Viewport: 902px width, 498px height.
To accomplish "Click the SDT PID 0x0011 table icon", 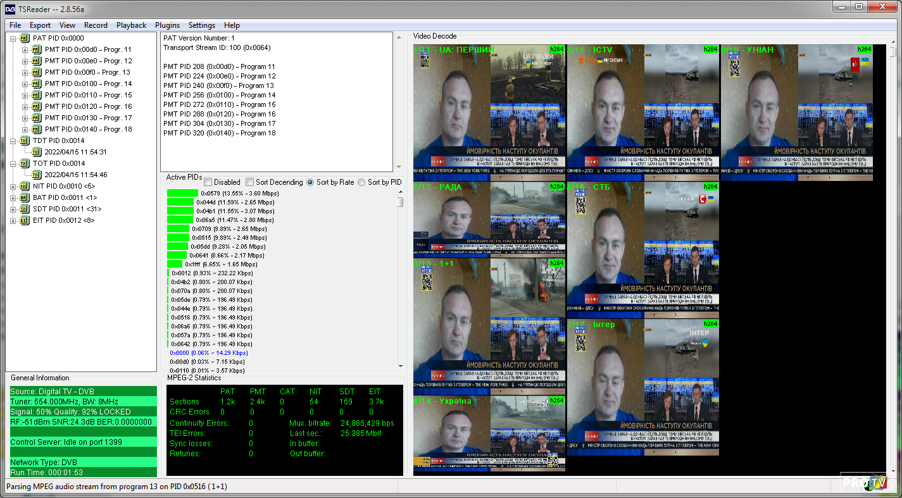I will 25,209.
